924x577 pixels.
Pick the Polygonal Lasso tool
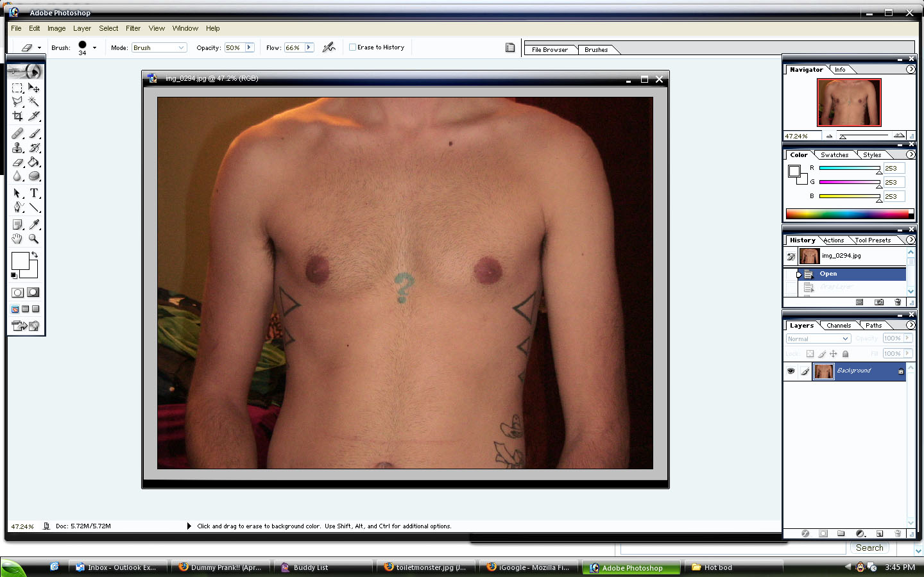tap(17, 101)
